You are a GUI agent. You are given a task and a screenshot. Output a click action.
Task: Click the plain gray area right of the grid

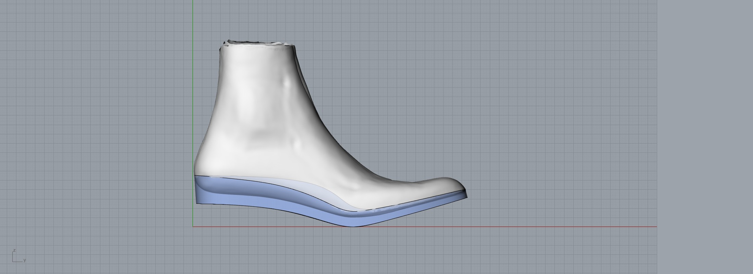click(x=705, y=137)
